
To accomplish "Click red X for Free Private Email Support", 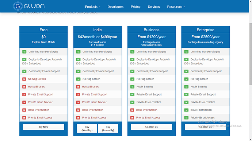I will point(24,94).
